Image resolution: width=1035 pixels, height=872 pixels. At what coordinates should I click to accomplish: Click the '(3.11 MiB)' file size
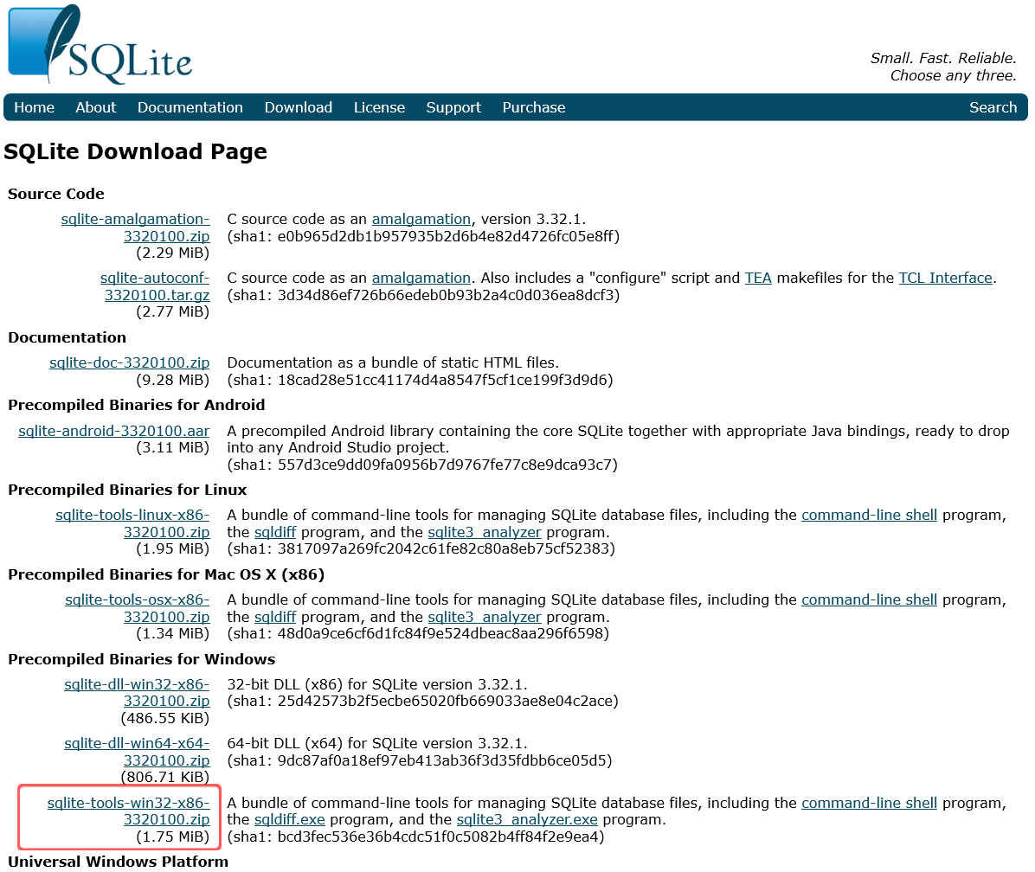tap(173, 448)
